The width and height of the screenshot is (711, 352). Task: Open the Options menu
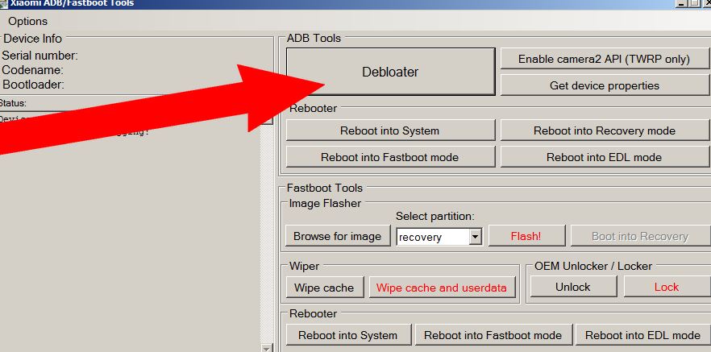[x=27, y=21]
